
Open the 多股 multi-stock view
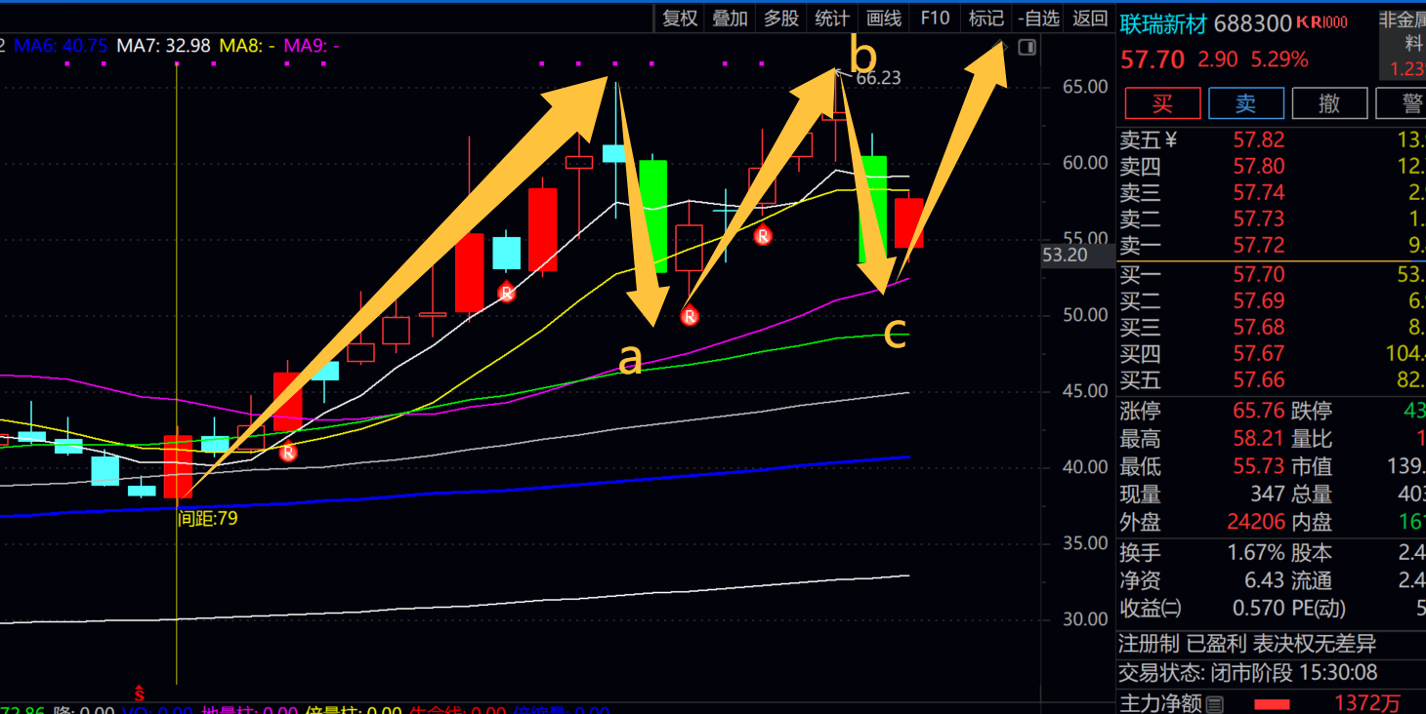point(780,18)
